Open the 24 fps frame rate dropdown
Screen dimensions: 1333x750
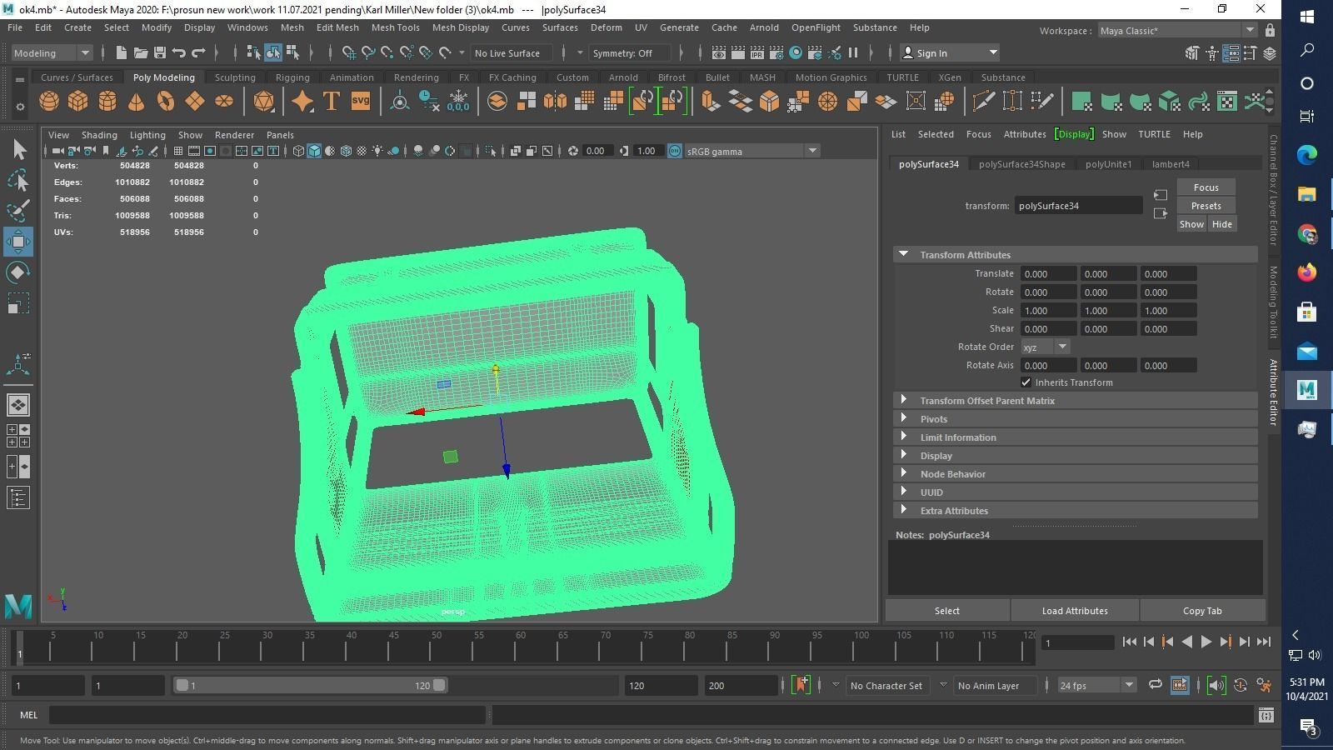tap(1096, 685)
